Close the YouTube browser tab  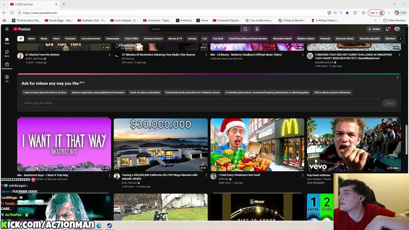click(56, 4)
